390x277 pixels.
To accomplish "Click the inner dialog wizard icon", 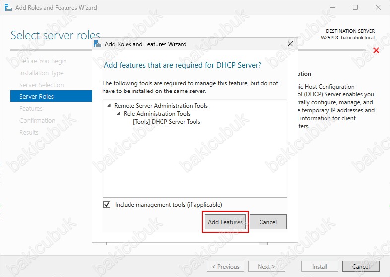I will (x=98, y=44).
